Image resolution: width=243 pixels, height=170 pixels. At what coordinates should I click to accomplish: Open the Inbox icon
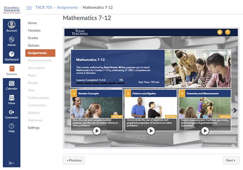coord(11,98)
